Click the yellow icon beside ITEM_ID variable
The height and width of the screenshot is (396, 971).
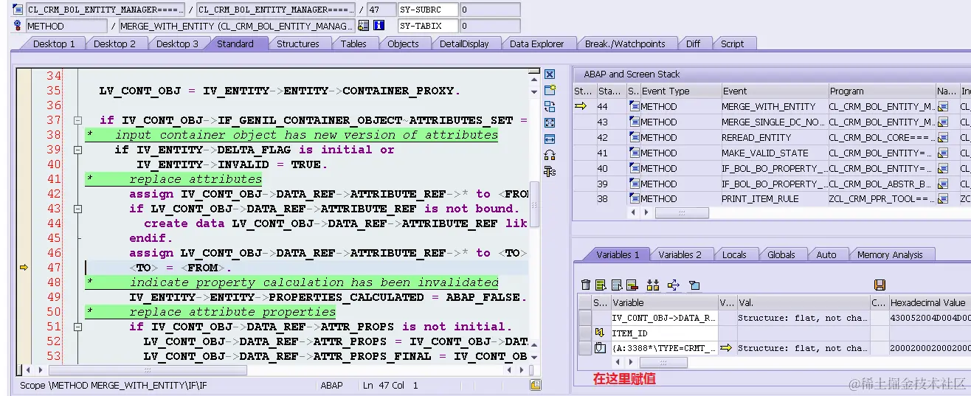600,333
